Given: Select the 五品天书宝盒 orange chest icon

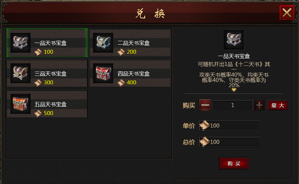Looking at the screenshot, I should coord(20,104).
